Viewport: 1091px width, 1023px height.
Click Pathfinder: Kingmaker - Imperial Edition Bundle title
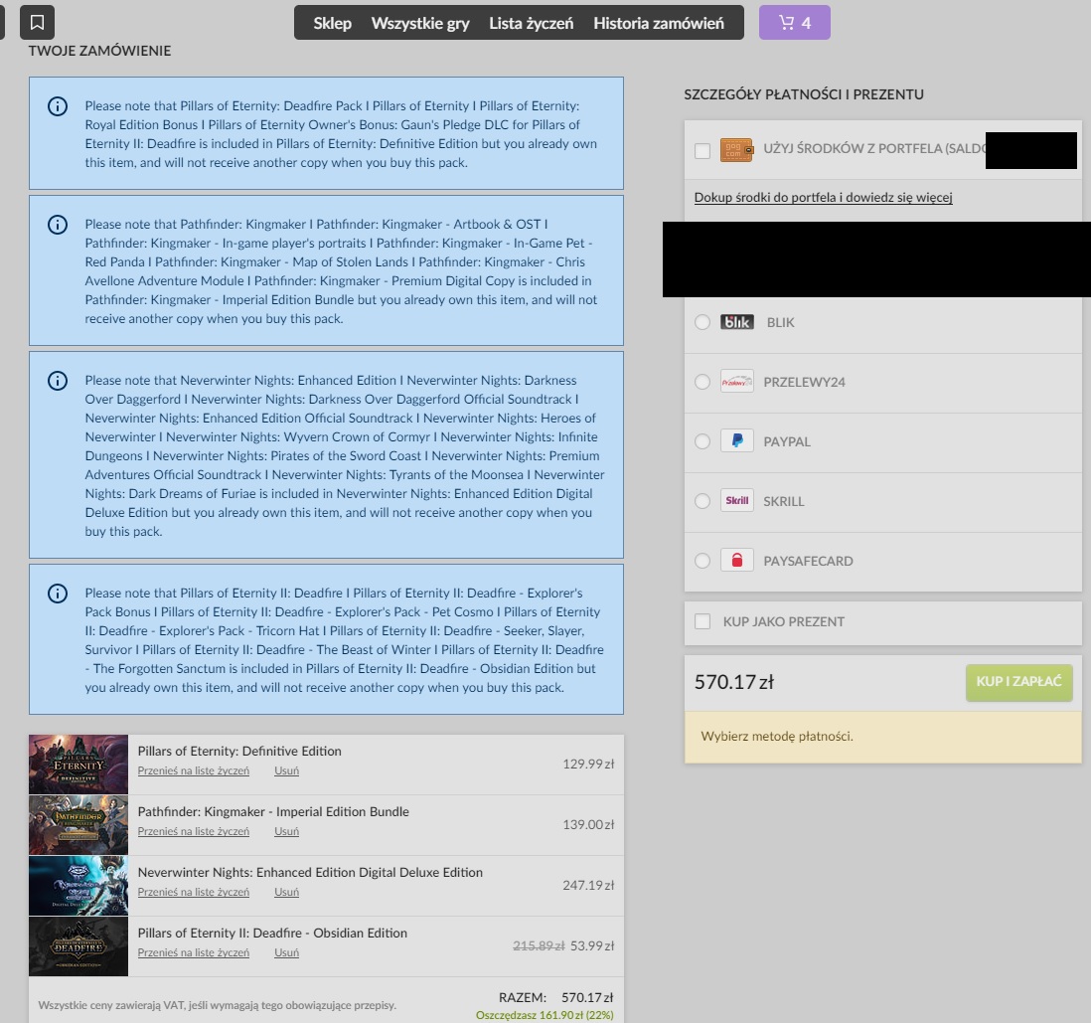[x=273, y=811]
